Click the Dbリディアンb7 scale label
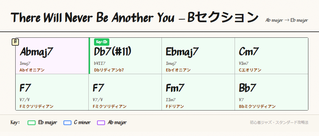Image resolution: width=319 pixels, height=136 pixels. (109, 70)
